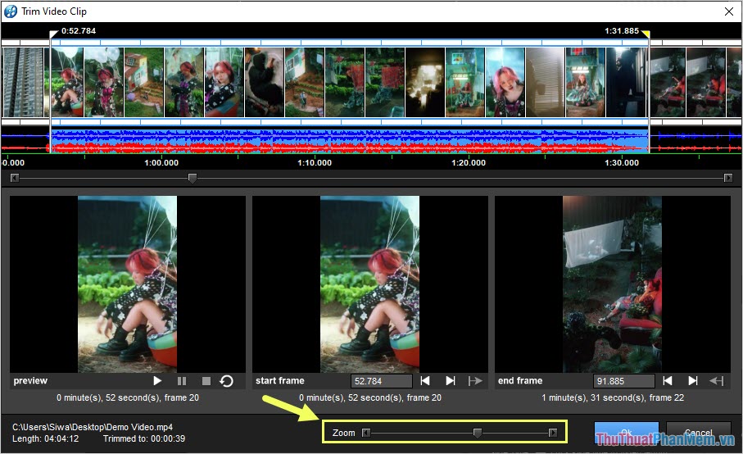Toggle loop playback in preview

pyautogui.click(x=226, y=380)
